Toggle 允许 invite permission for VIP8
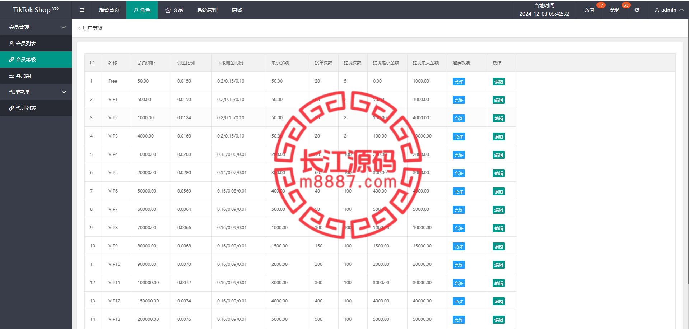689x329 pixels. pyautogui.click(x=459, y=228)
